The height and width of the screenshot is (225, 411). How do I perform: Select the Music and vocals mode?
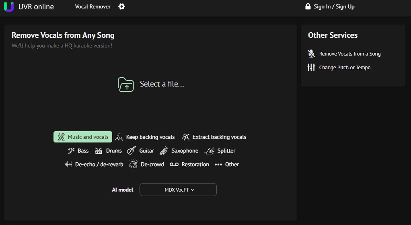click(x=83, y=137)
